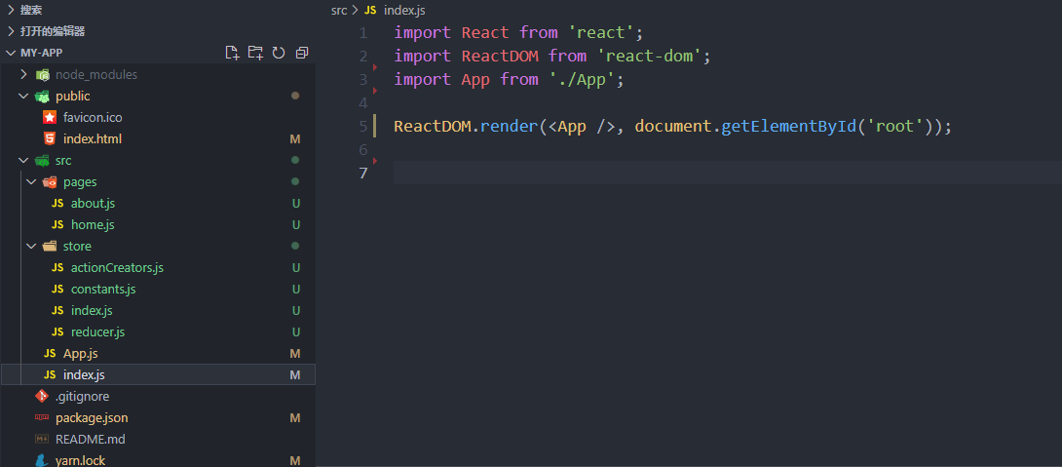The image size is (1062, 467).
Task: Click the git icon beside .gitignore
Action: [42, 397]
